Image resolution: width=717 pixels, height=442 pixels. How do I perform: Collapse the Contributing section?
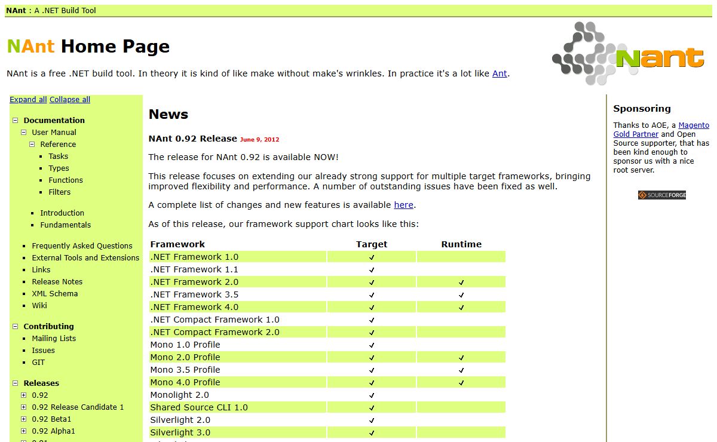16,326
